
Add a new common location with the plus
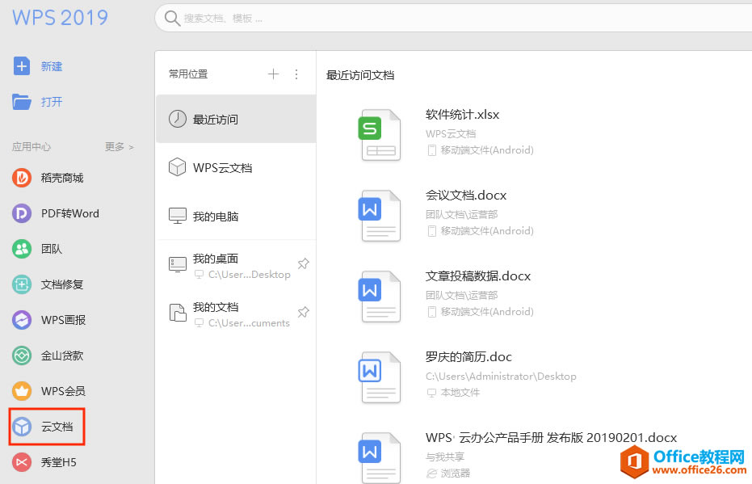point(273,74)
